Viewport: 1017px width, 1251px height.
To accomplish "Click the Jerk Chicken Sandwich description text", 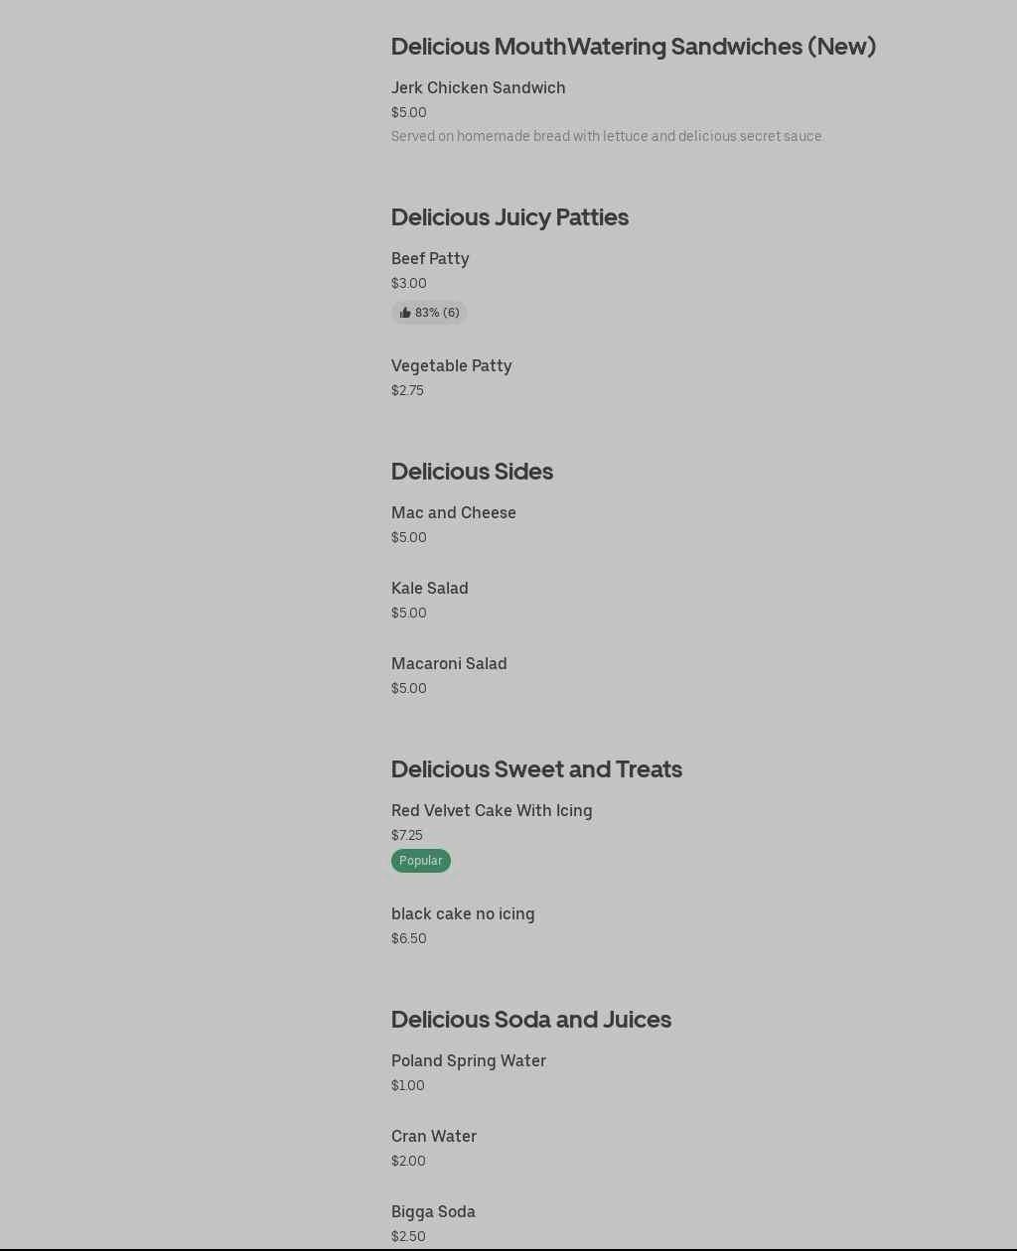I will pos(607,137).
